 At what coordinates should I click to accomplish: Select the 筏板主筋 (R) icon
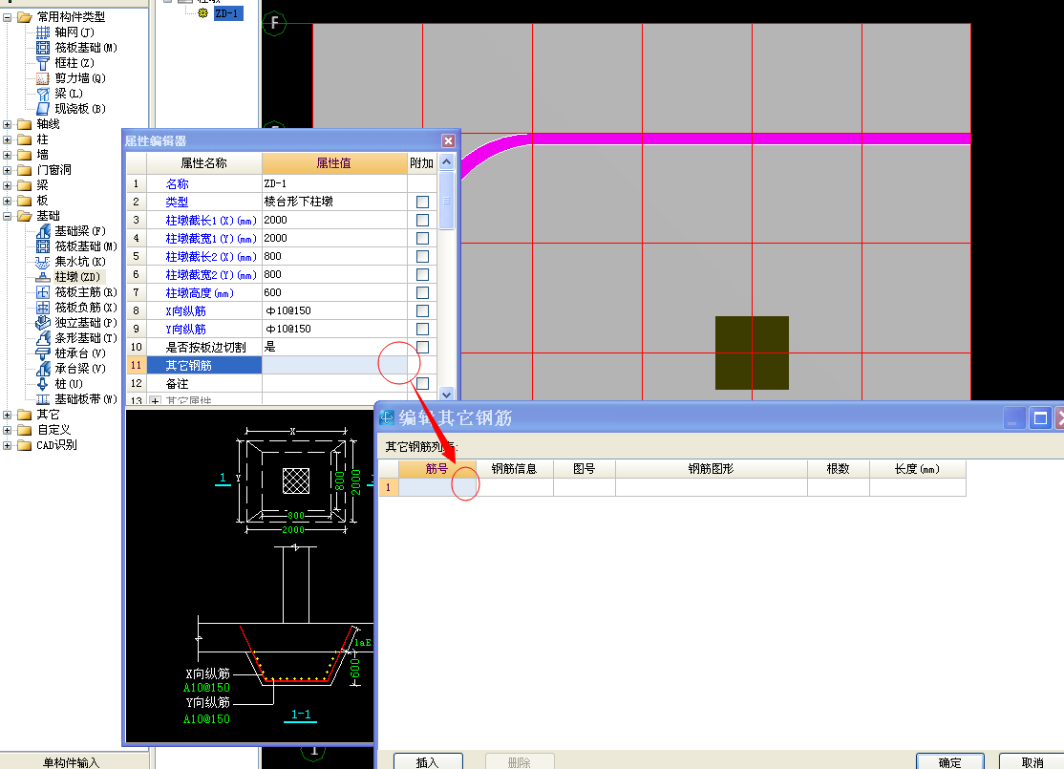pos(43,292)
